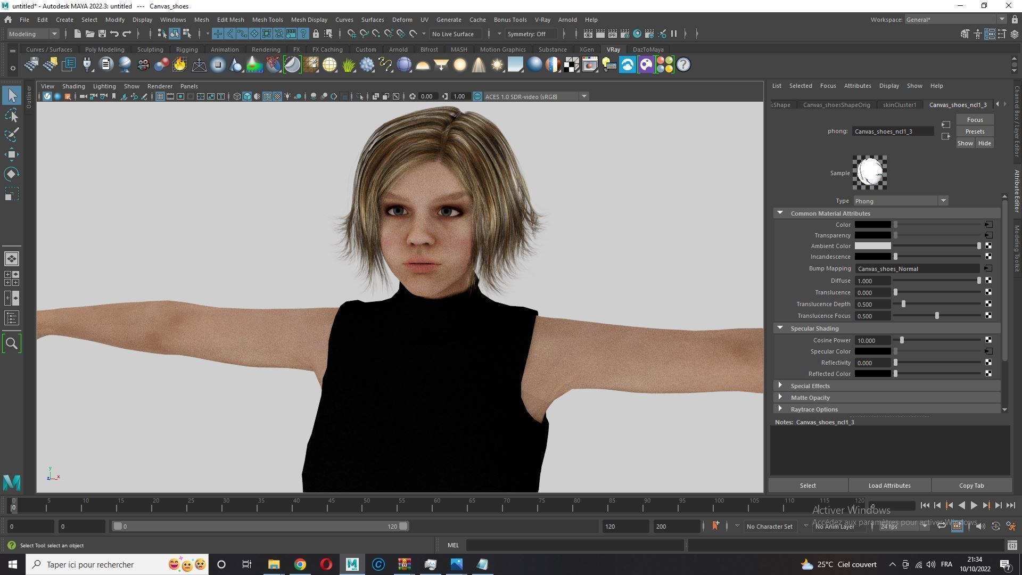This screenshot has height=575, width=1022.
Task: Open the Mesh Tools menu
Action: tap(267, 20)
